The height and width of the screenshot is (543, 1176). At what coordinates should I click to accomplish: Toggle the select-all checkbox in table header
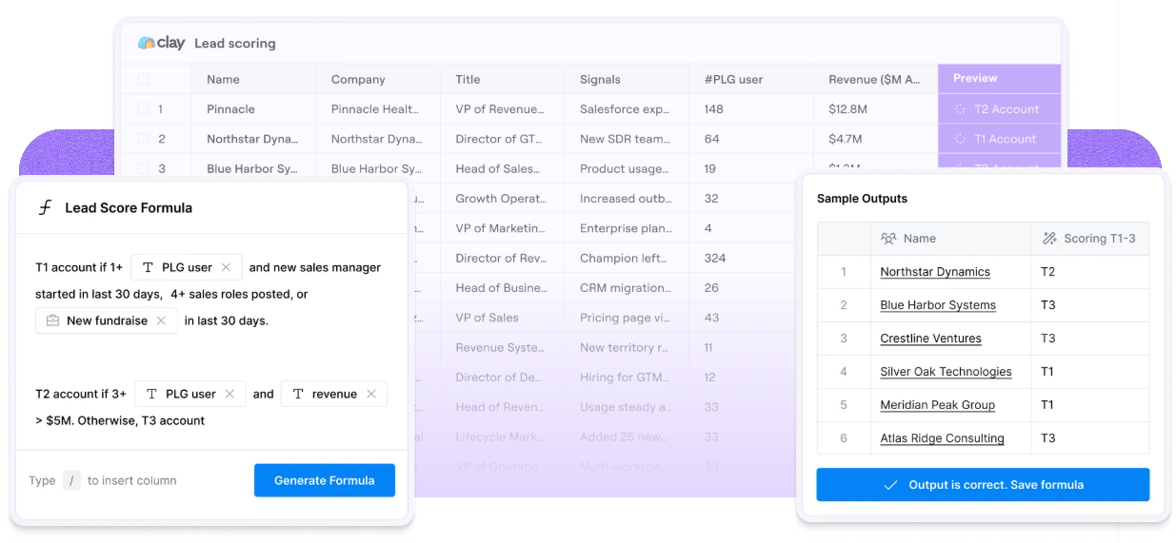tap(143, 79)
